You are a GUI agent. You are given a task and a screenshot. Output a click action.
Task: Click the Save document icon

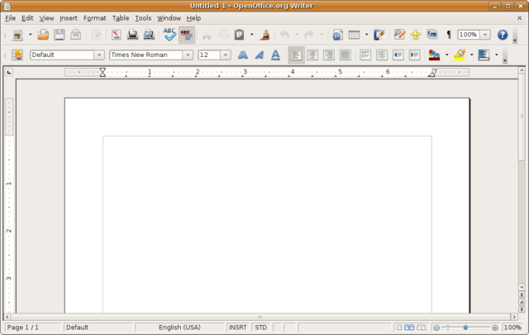pyautogui.click(x=60, y=35)
